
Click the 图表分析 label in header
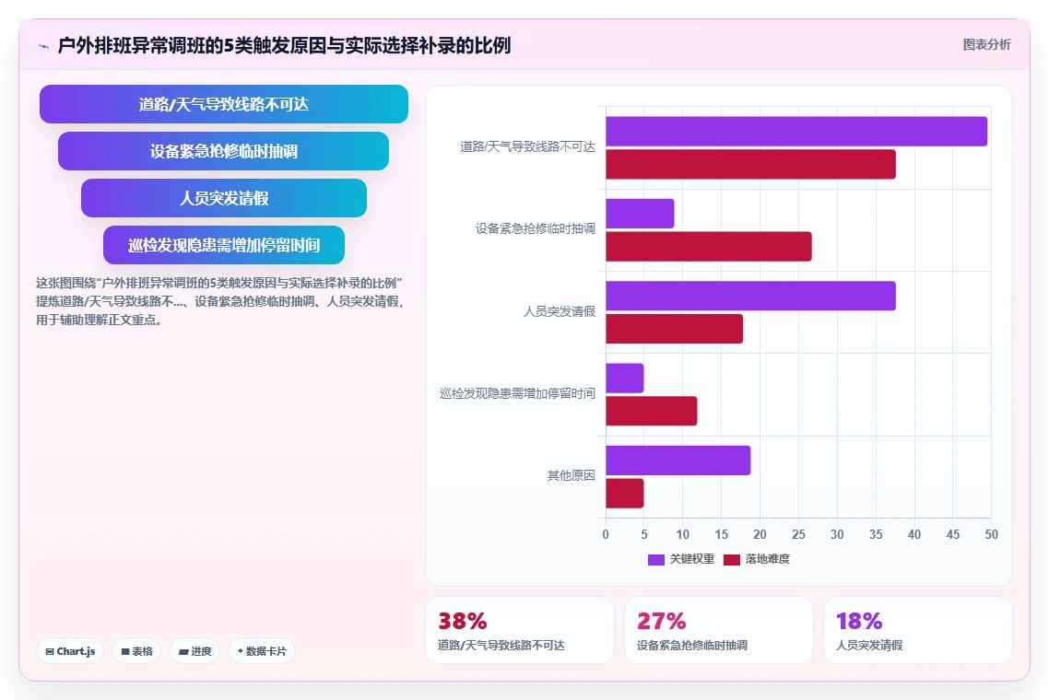click(x=986, y=45)
